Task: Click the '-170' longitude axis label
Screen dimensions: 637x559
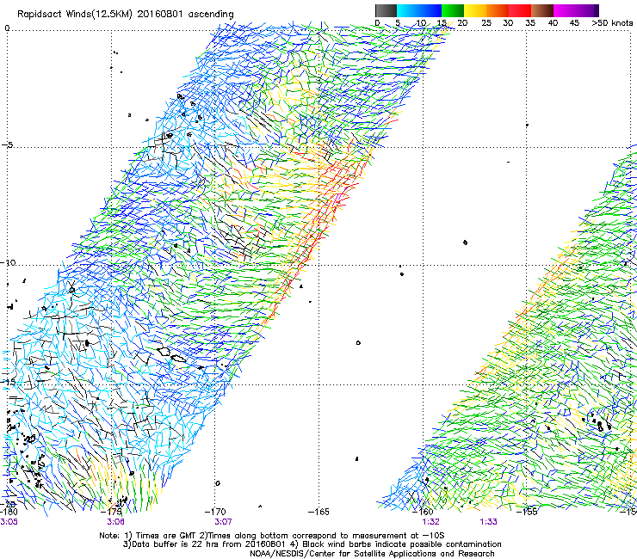Action: (x=215, y=513)
